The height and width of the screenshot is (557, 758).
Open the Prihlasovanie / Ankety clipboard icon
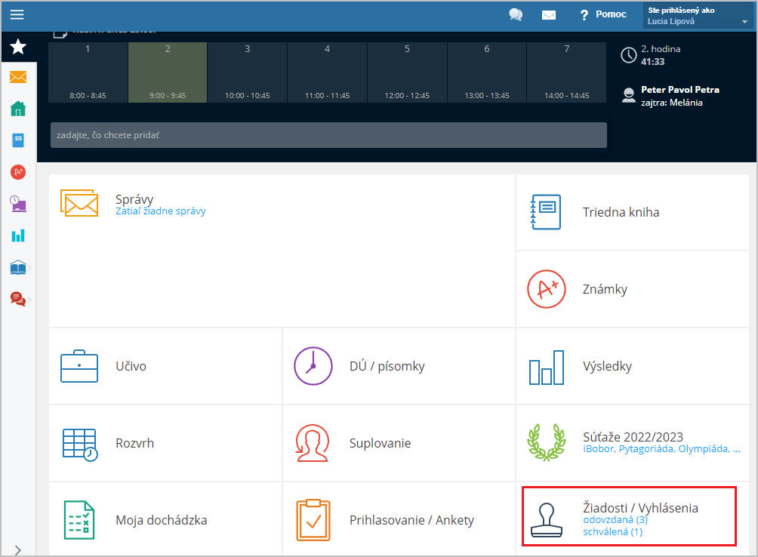tap(313, 520)
